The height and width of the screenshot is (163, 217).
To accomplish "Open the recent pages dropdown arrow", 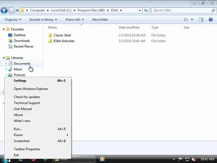I will [x=17, y=10].
